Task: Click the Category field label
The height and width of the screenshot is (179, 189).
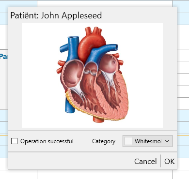Action: 104,141
